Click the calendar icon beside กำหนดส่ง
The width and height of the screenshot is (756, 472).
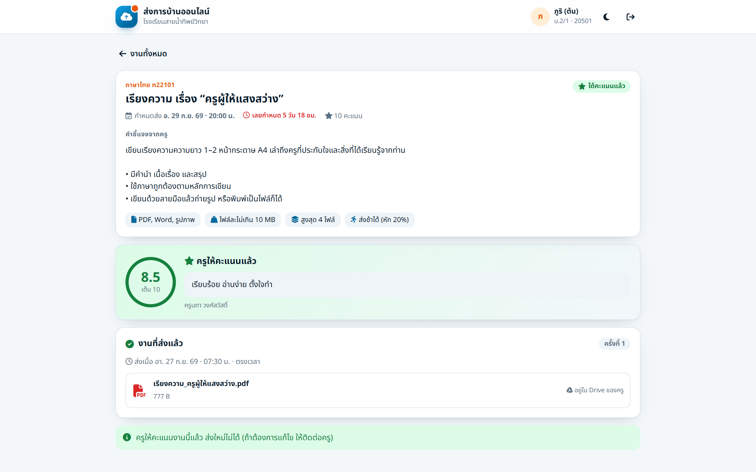(x=128, y=116)
